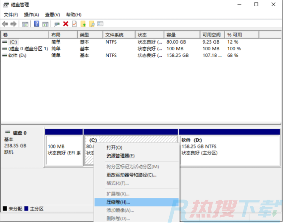283x223 pixels.
Task: Choose 资源管理器(E) in context menu
Action: [x=136, y=156]
